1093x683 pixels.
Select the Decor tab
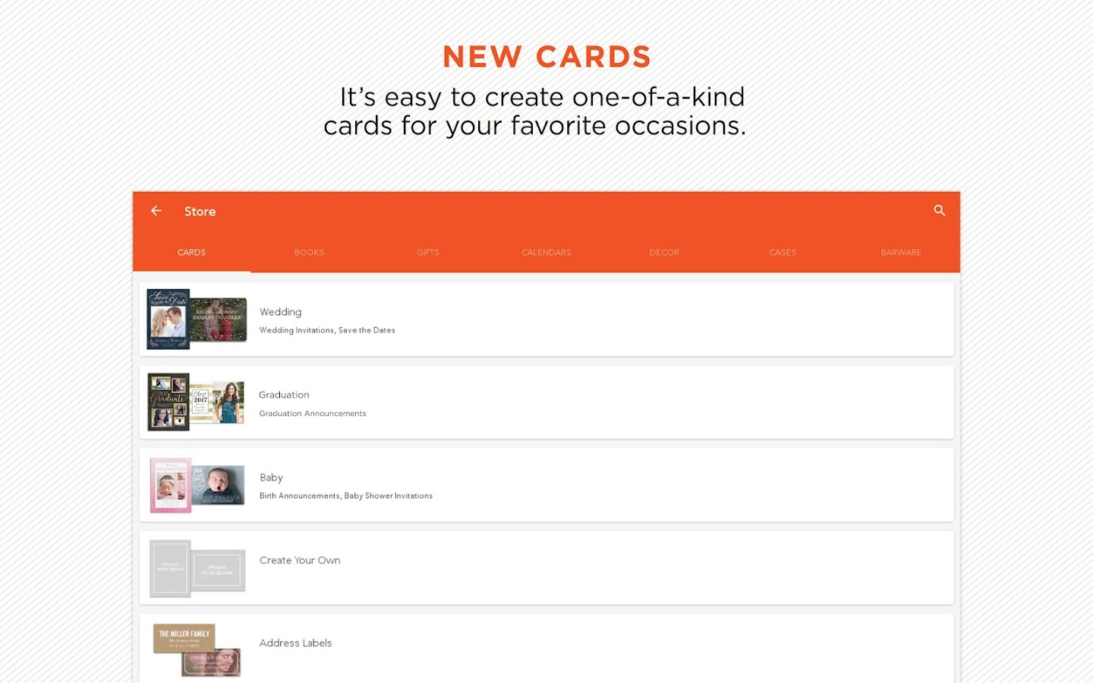tap(664, 253)
